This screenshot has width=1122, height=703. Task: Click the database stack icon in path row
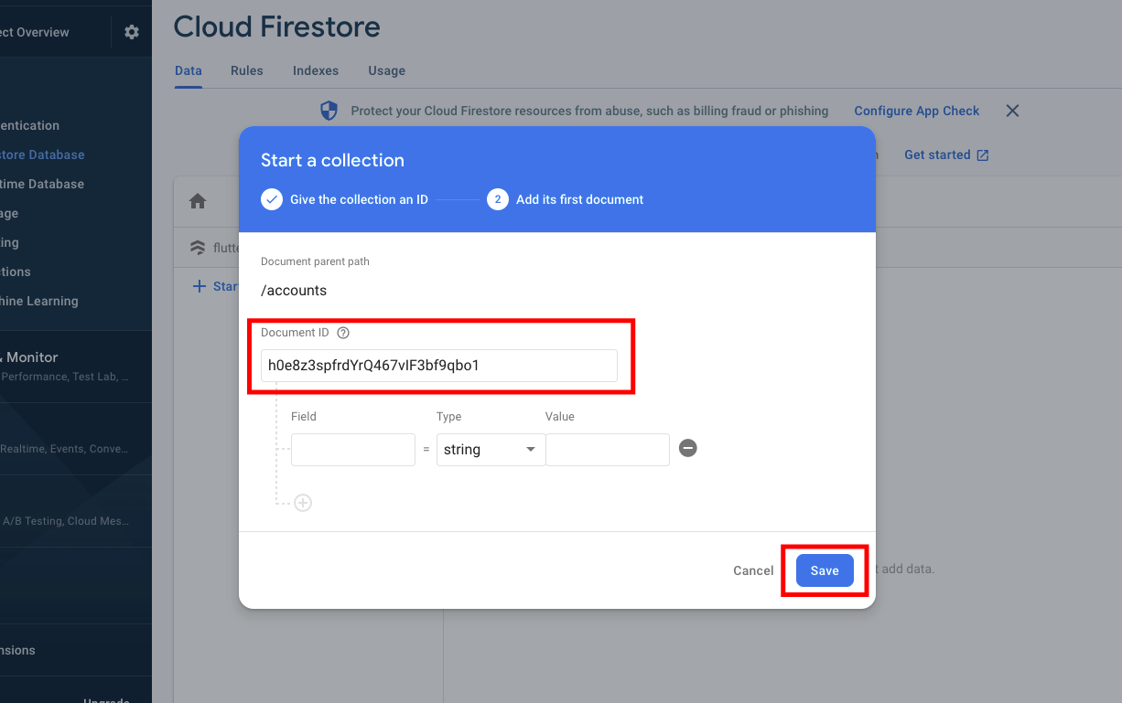(198, 247)
